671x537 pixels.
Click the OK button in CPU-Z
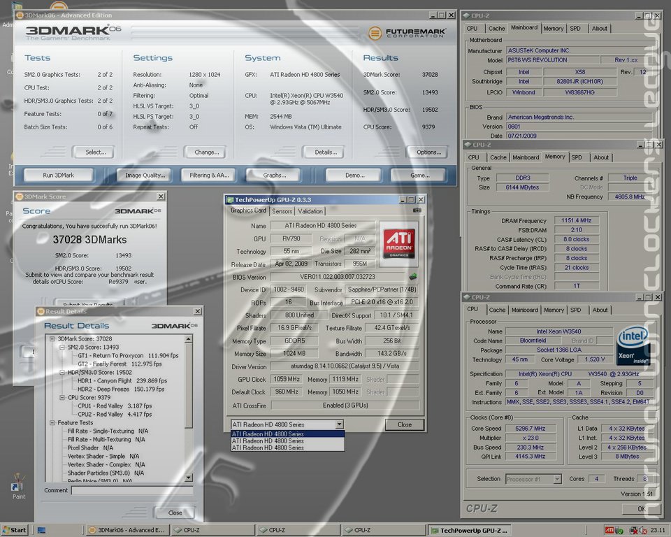click(641, 509)
